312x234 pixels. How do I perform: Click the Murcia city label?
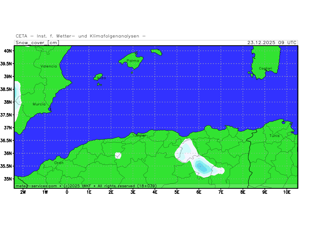point(39,104)
